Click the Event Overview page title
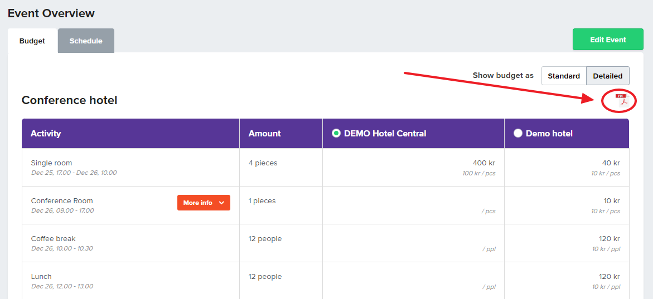653x299 pixels. [51, 13]
